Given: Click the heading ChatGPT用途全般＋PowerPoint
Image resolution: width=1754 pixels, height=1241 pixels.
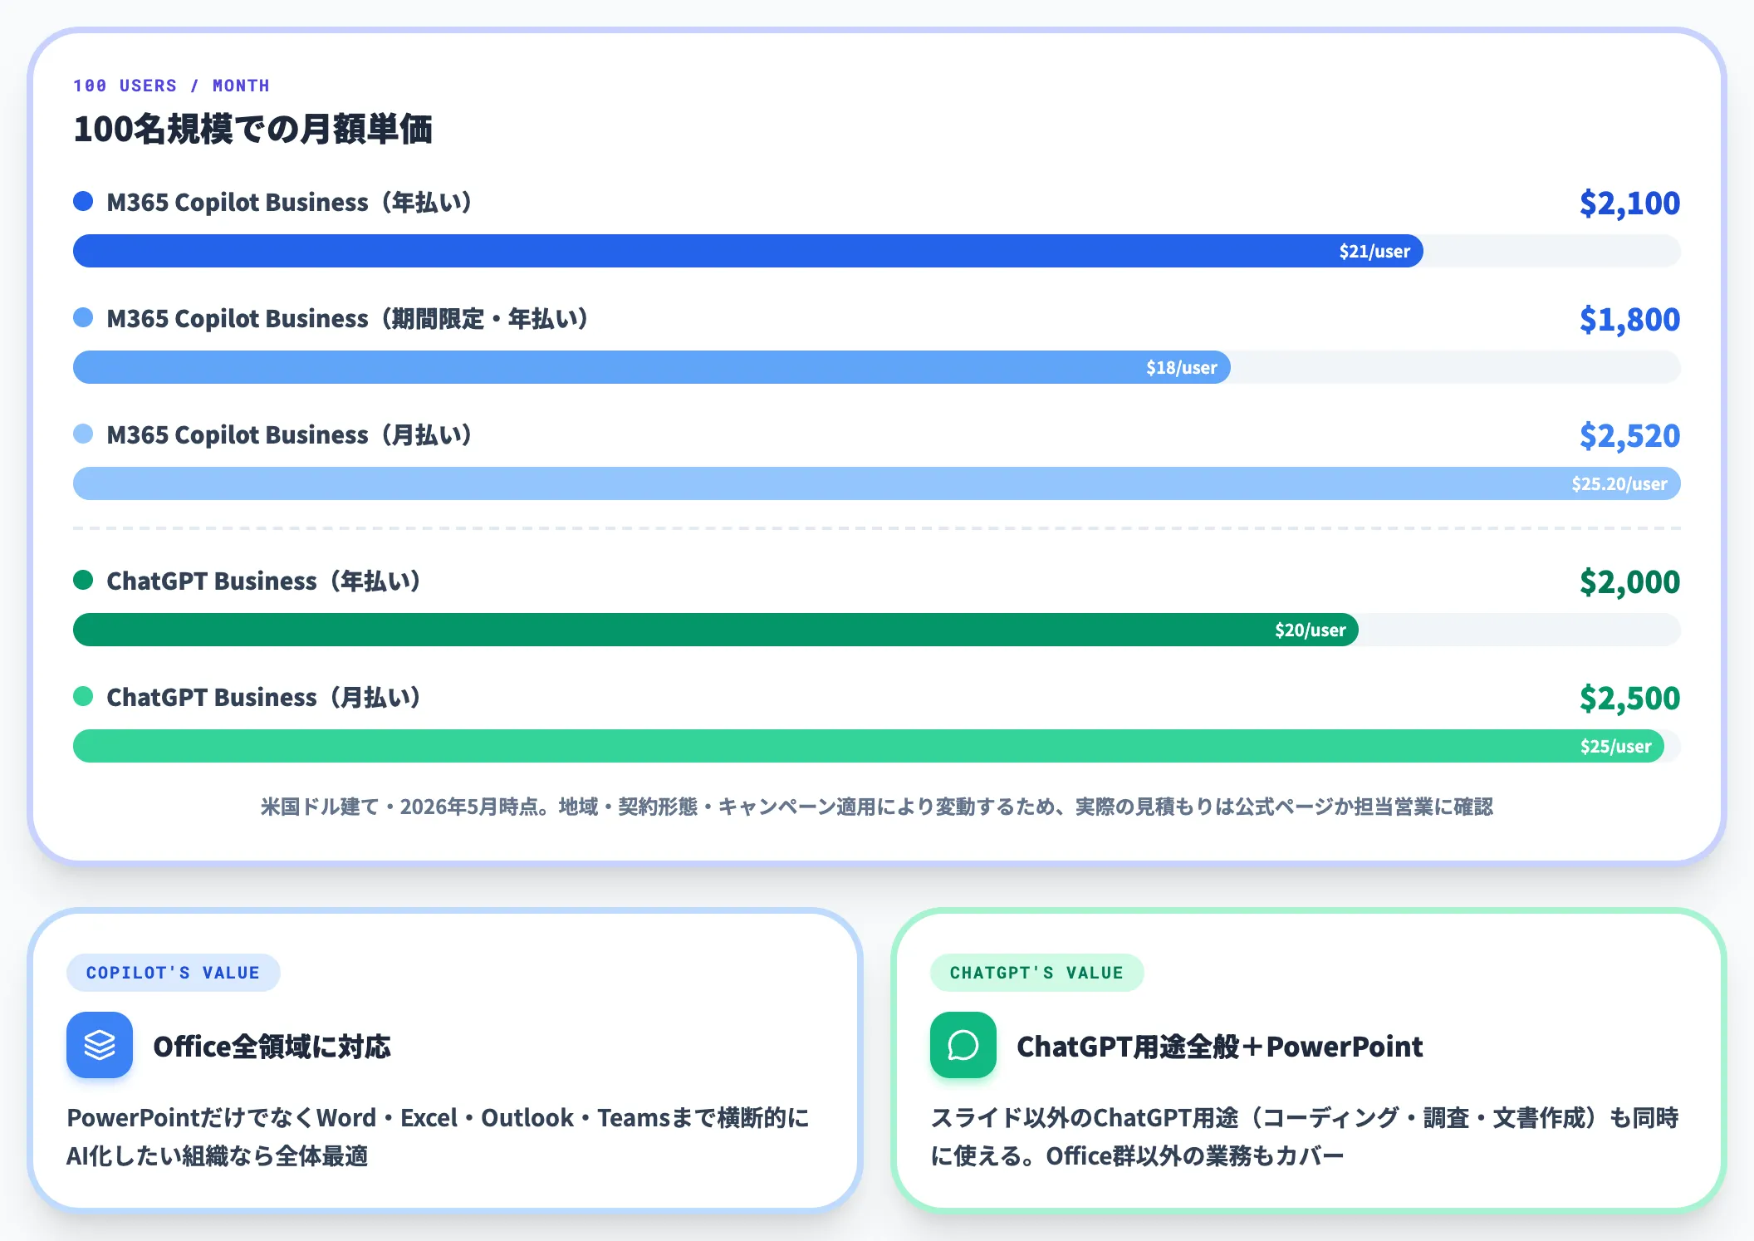Looking at the screenshot, I should 1220,1046.
